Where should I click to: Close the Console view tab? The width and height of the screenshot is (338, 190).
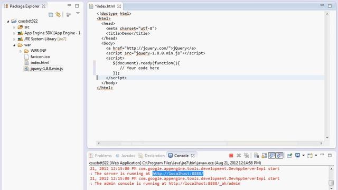[x=193, y=156]
